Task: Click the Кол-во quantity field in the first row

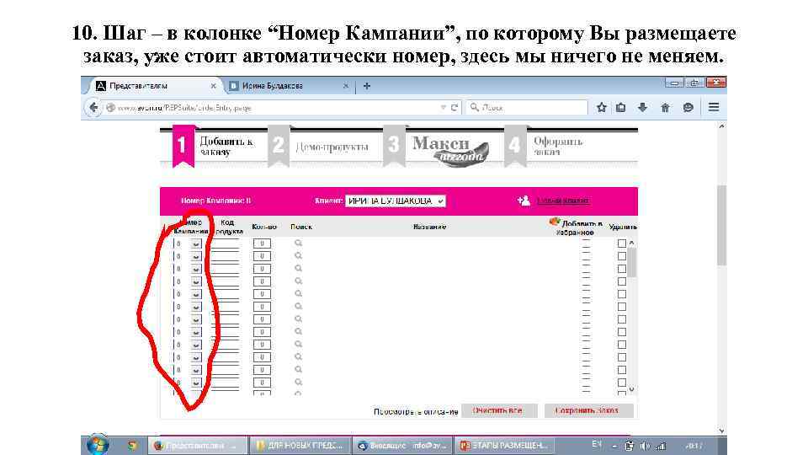Action: pyautogui.click(x=262, y=244)
